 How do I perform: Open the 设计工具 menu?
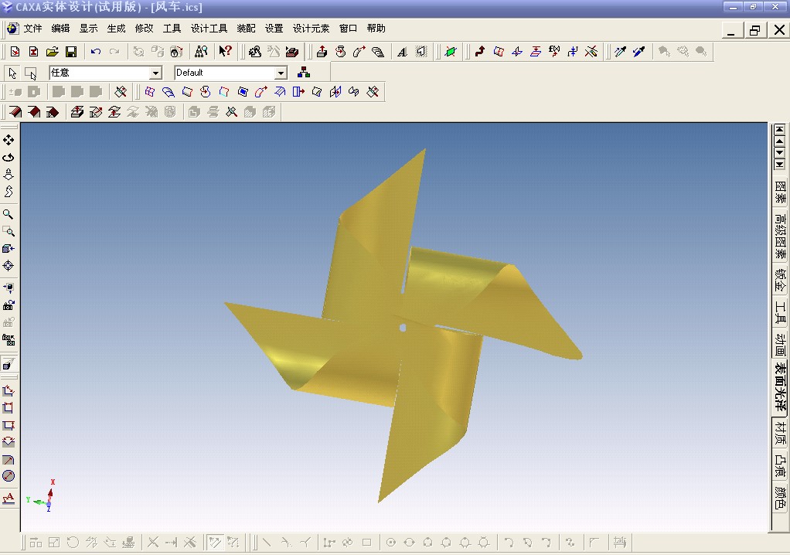point(209,29)
